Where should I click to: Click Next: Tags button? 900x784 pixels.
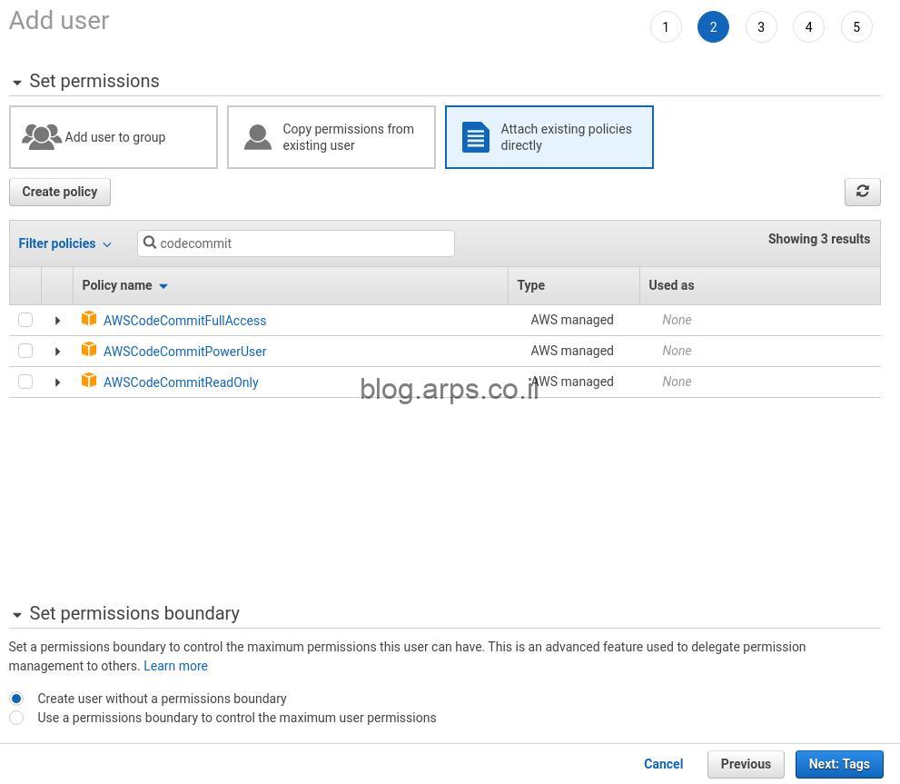839,764
